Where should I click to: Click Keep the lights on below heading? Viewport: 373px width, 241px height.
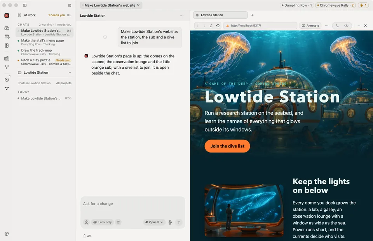coord(321,186)
